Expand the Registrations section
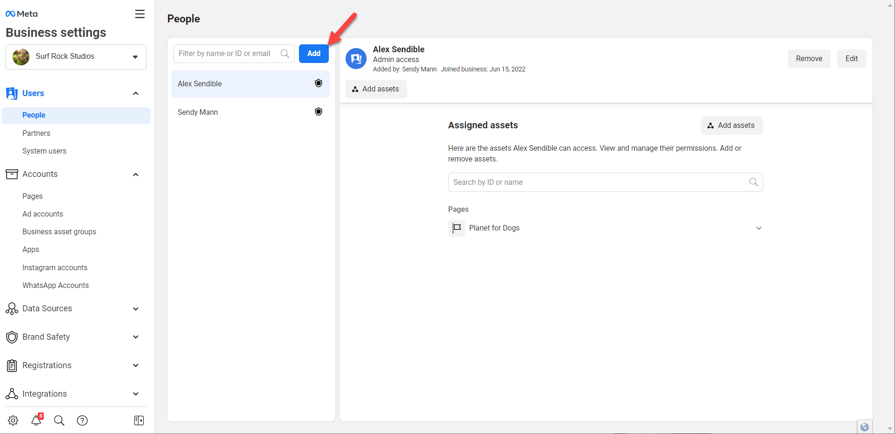 (136, 365)
